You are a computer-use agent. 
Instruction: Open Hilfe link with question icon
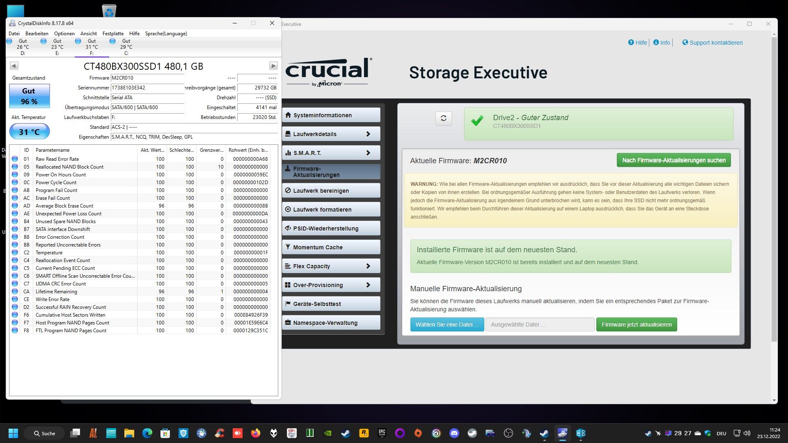pyautogui.click(x=637, y=43)
